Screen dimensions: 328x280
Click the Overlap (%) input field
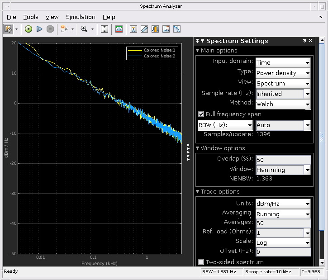tap(283, 160)
